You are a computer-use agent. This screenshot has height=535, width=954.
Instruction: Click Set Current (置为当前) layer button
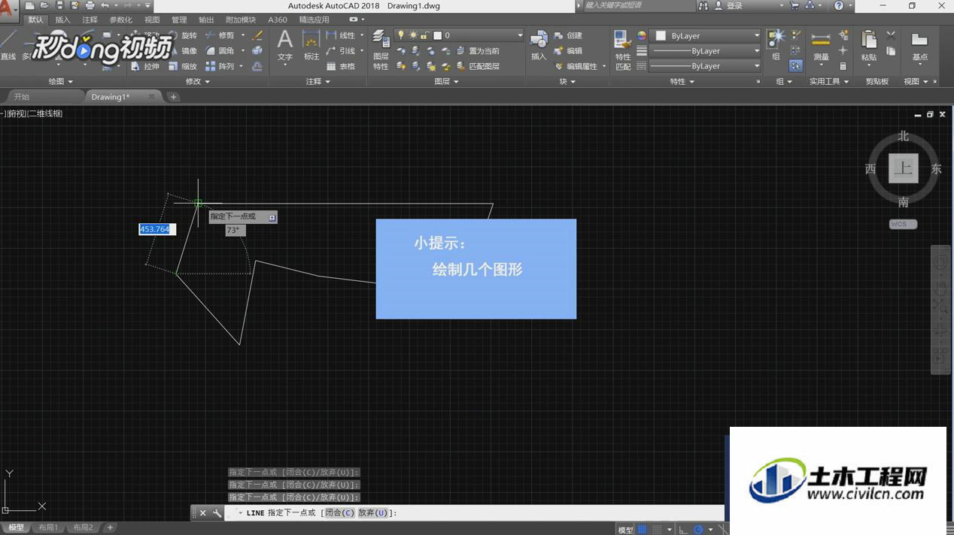(x=478, y=51)
